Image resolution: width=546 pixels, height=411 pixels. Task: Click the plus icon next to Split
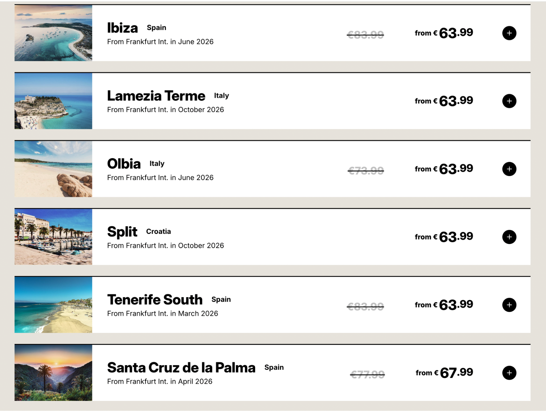(509, 237)
